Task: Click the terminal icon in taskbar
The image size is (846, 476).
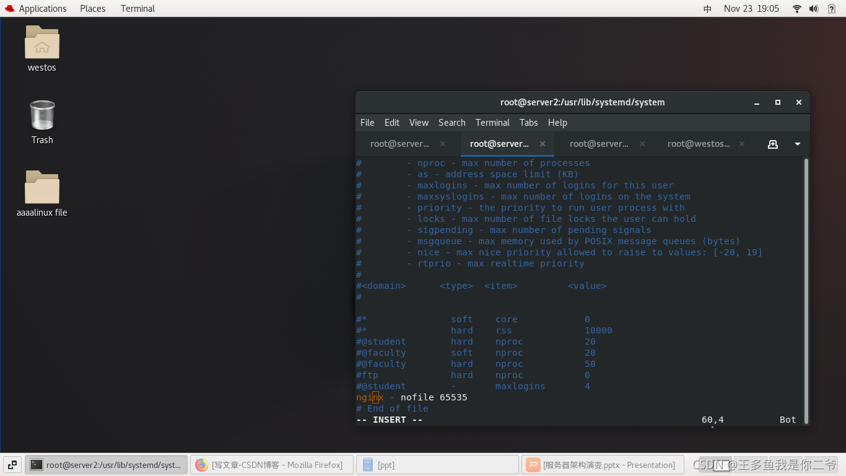Action: [37, 464]
